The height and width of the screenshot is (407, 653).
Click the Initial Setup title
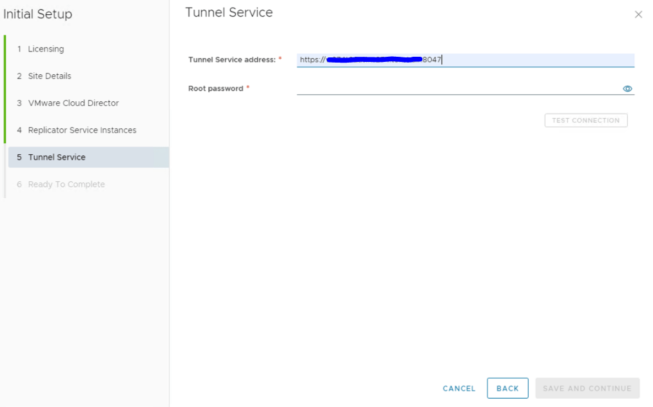37,14
